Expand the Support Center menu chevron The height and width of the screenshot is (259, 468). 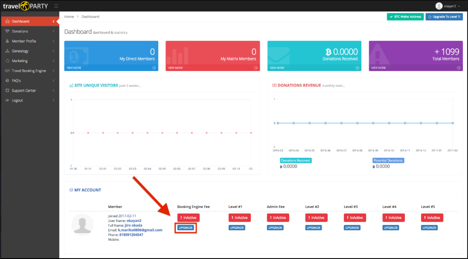pyautogui.click(x=53, y=90)
